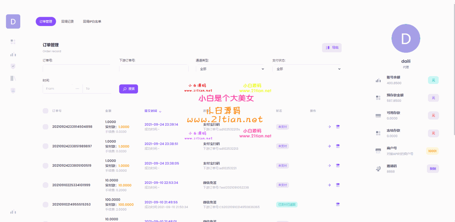Open the bar chart icon below dashboard icon
The image size is (455, 222).
click(13, 54)
